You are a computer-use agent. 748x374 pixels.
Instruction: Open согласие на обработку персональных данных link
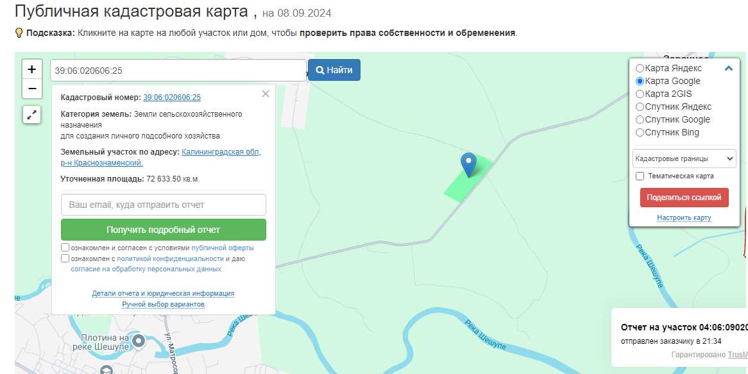pos(146,269)
